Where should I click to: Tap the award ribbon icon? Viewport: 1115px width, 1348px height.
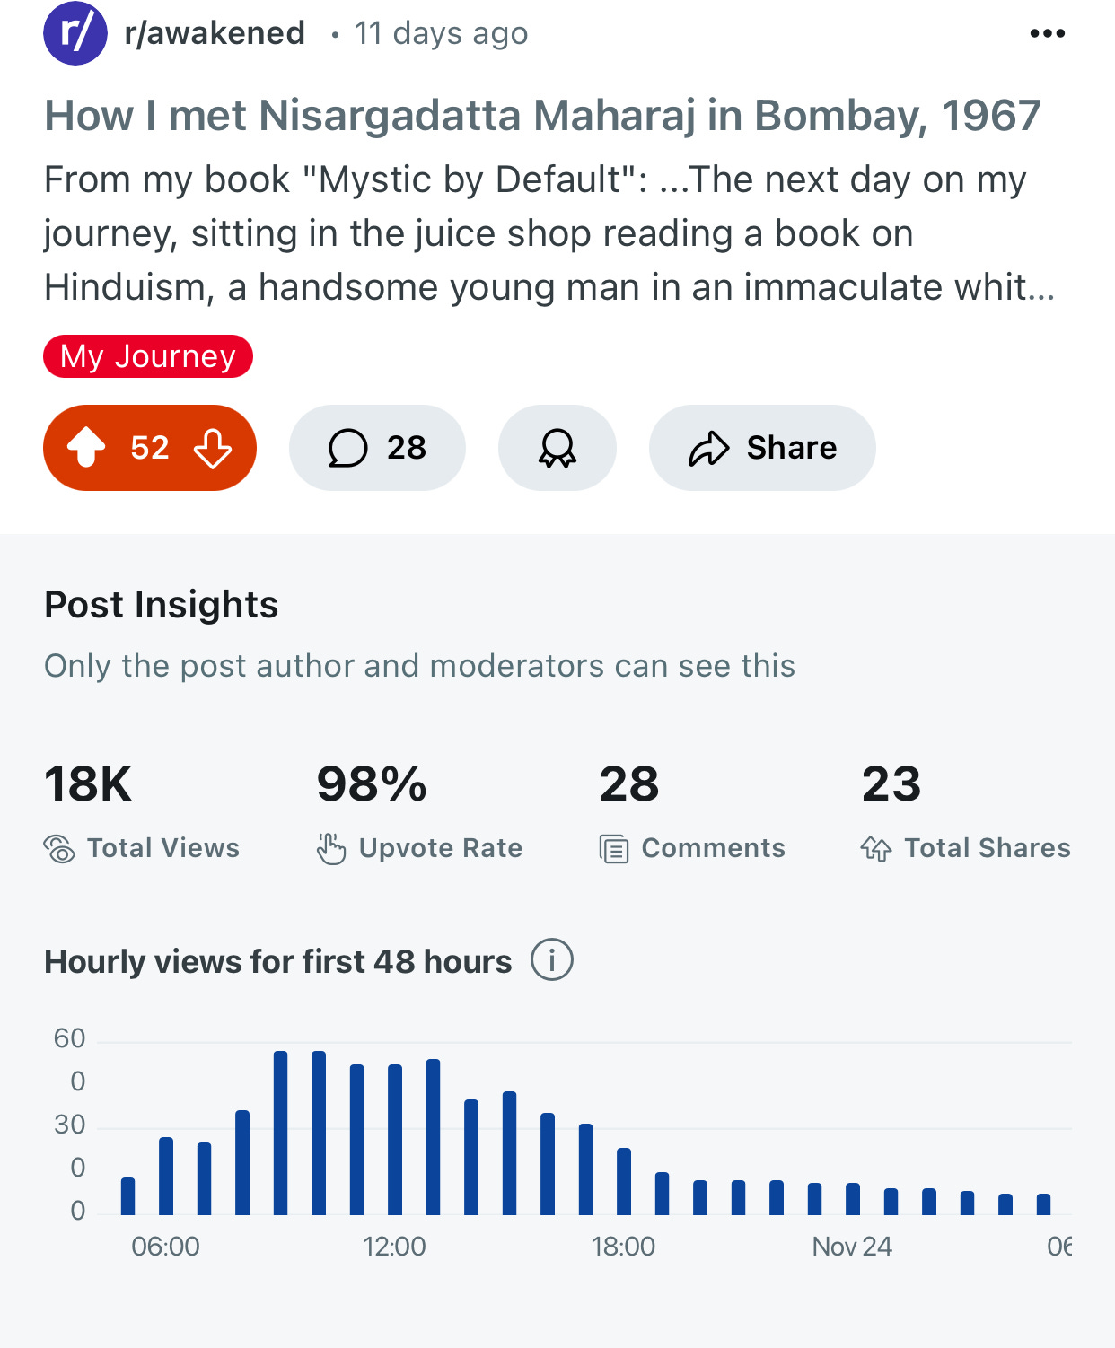557,448
